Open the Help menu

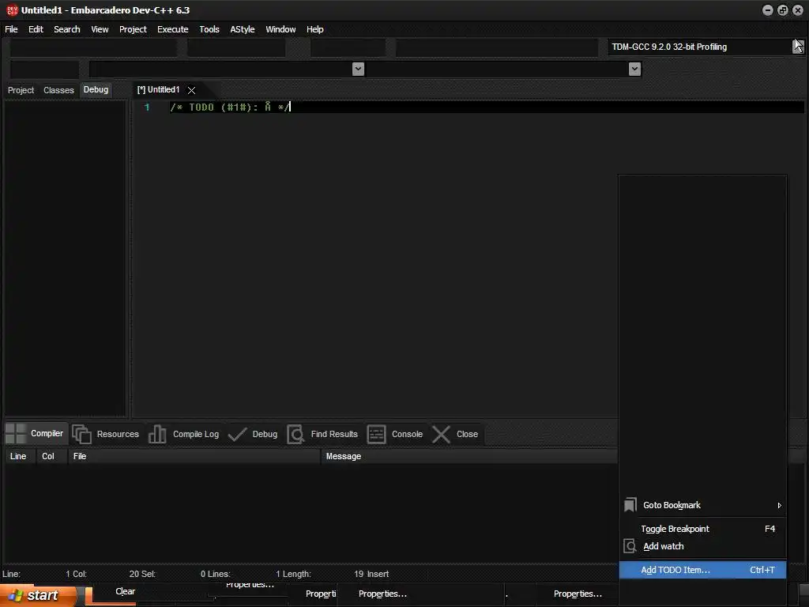pos(314,29)
